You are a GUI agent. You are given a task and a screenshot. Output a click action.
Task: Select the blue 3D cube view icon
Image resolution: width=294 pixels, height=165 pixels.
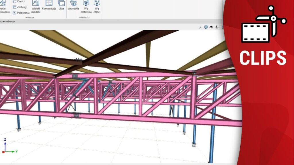pyautogui.click(x=206, y=27)
